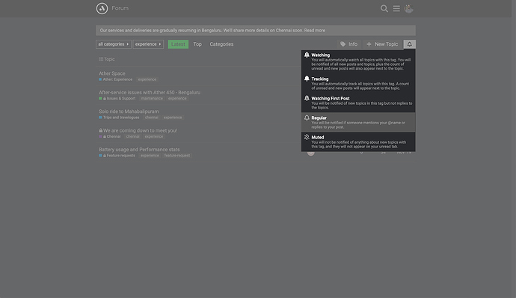Viewport: 516px width, 298px height.
Task: Open Solo ride to Mahabalipuram topic
Action: (x=129, y=112)
